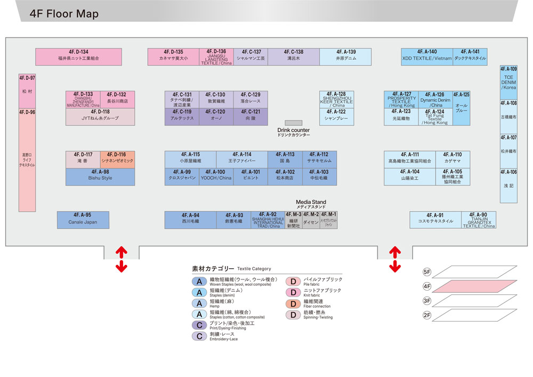Select booth 4F. A-123
Image resolution: width=533 pixels, height=377 pixels.
[401, 117]
